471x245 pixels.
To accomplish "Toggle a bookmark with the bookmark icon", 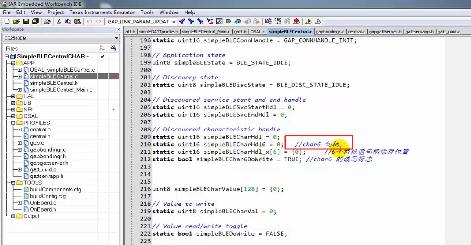I will (x=229, y=21).
